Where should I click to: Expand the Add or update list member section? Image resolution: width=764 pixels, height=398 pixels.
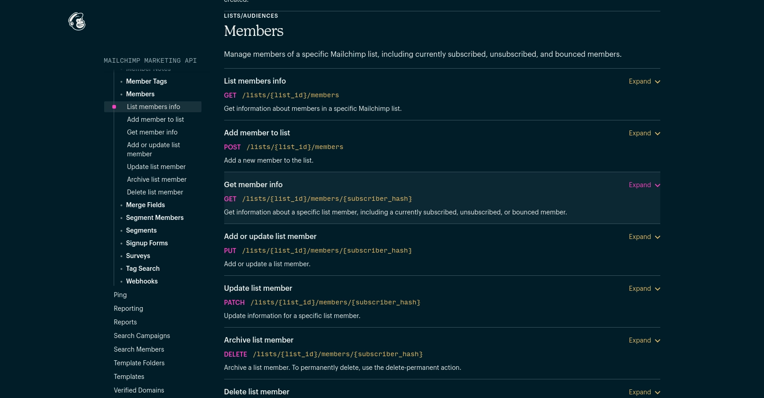tap(644, 237)
